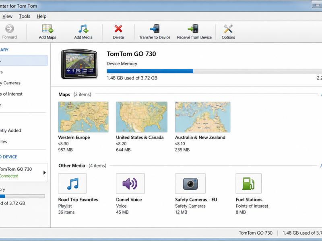Click the Safety Cameras - EU label
Viewport: 322px width, 241px height.
(196, 200)
